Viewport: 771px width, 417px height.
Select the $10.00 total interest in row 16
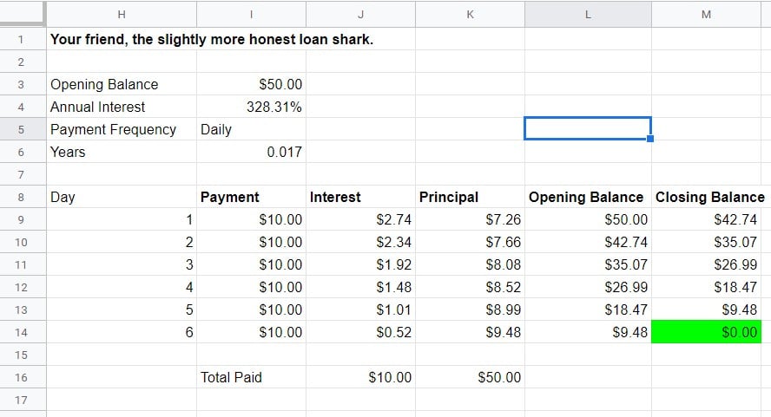[360, 378]
